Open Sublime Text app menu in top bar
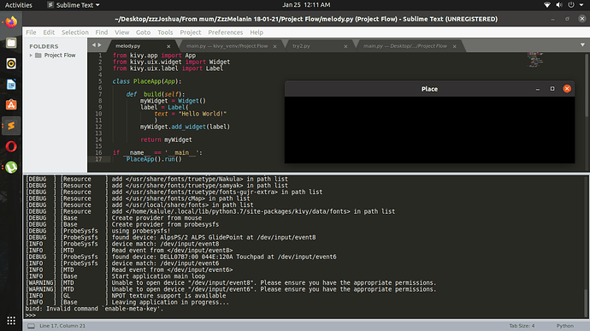This screenshot has width=590, height=331. pos(74,5)
